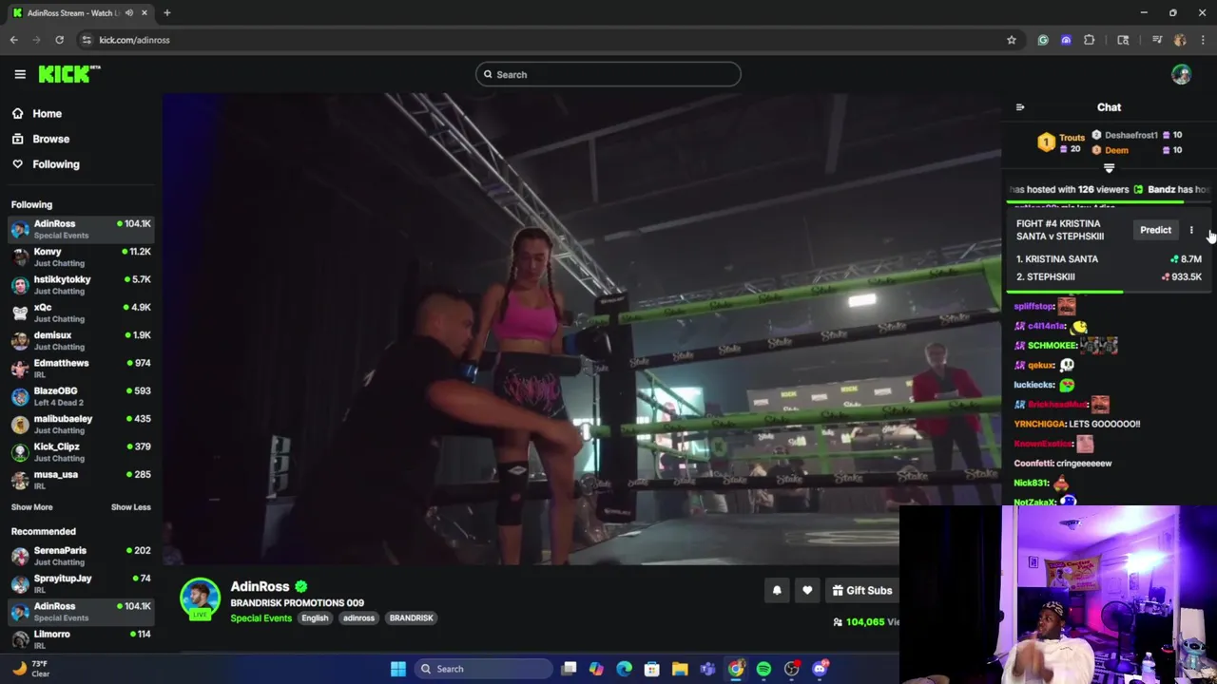Screen dimensions: 1217x684
Task: Open Microsoft Edge from taskbar
Action: (624, 669)
